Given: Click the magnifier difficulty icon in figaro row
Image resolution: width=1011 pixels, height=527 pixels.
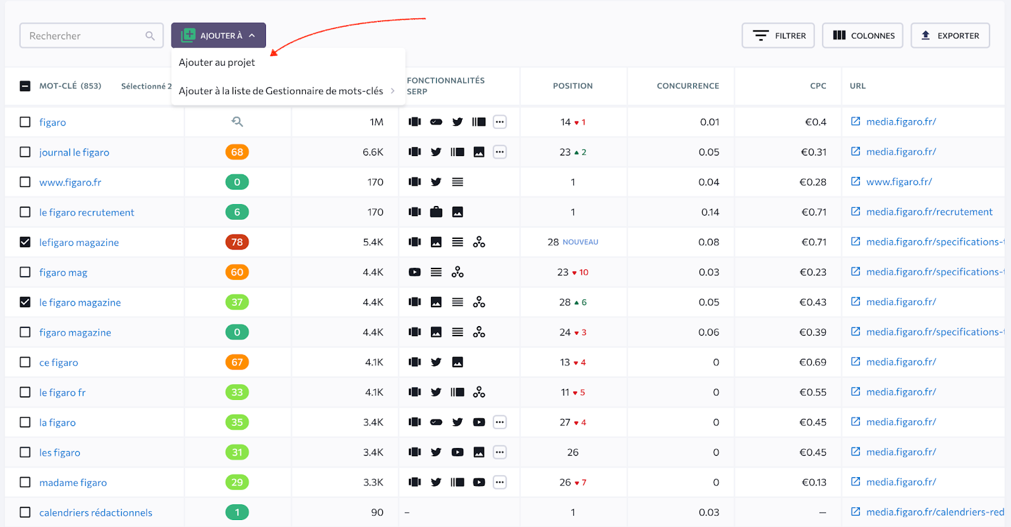Looking at the screenshot, I should tap(238, 122).
